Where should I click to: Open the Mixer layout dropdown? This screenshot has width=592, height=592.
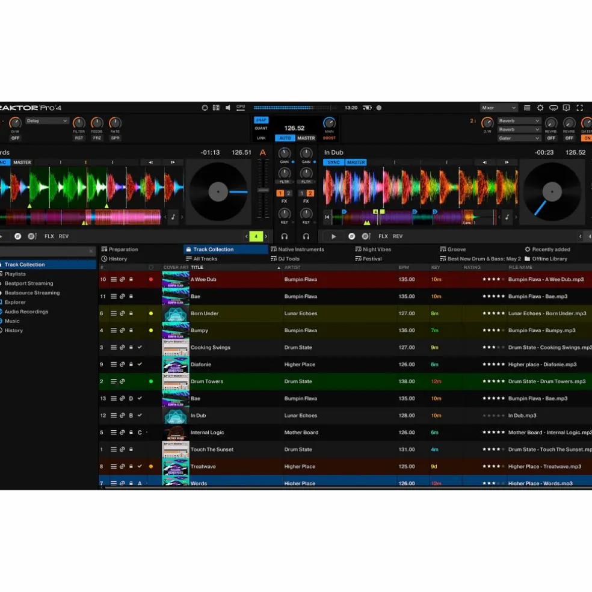click(498, 108)
